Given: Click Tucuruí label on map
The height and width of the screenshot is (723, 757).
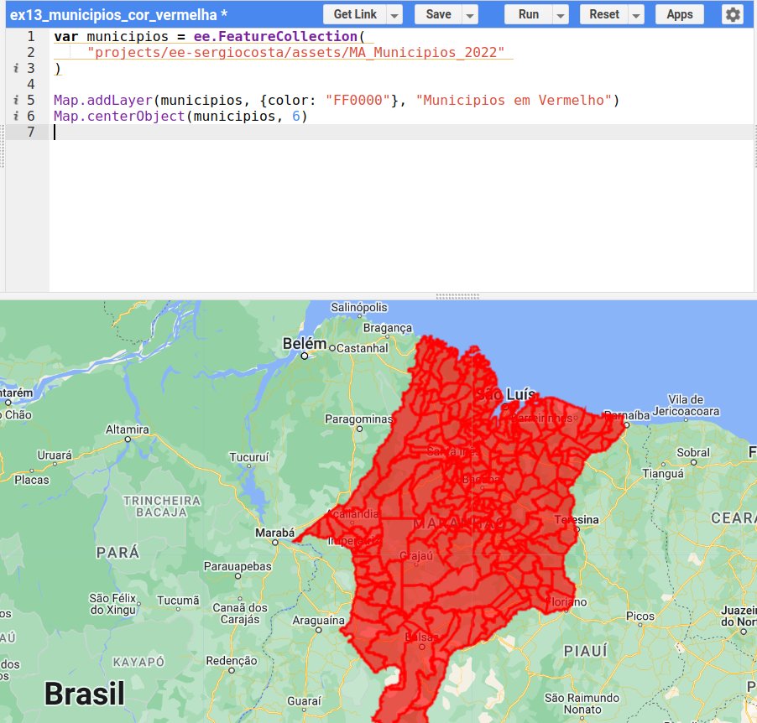Looking at the screenshot, I should coord(248,456).
